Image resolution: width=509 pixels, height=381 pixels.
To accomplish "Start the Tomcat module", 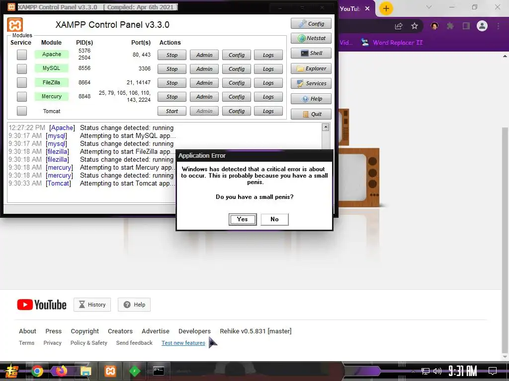I will (171, 111).
